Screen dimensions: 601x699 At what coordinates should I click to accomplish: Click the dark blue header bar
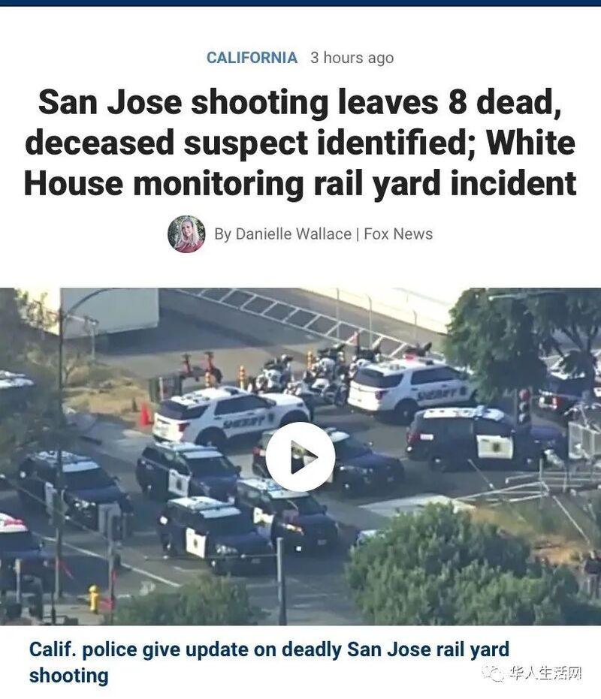tap(300, 3)
